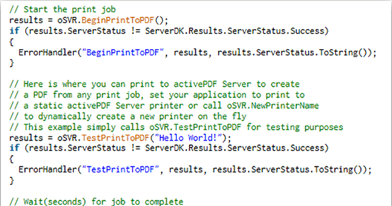Screen dimensions: 392x206
Task: Click the "if" keyword above the BeginPrintToPDF ErrorHandler
Action: coord(14,31)
